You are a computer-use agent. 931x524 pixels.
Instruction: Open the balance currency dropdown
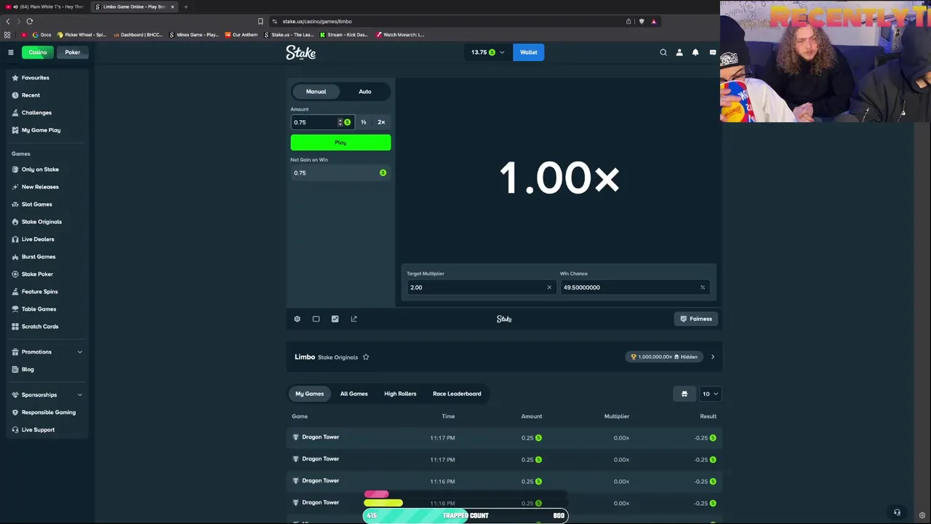point(487,52)
